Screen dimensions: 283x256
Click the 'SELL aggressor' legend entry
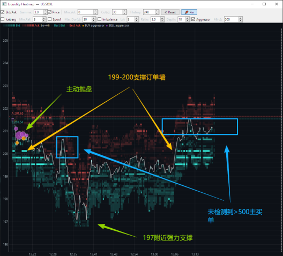(x=118, y=25)
